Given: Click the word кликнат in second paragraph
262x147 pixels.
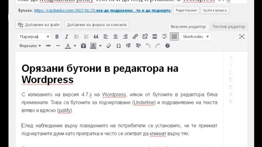Looking at the screenshot, I should pos(158,134).
